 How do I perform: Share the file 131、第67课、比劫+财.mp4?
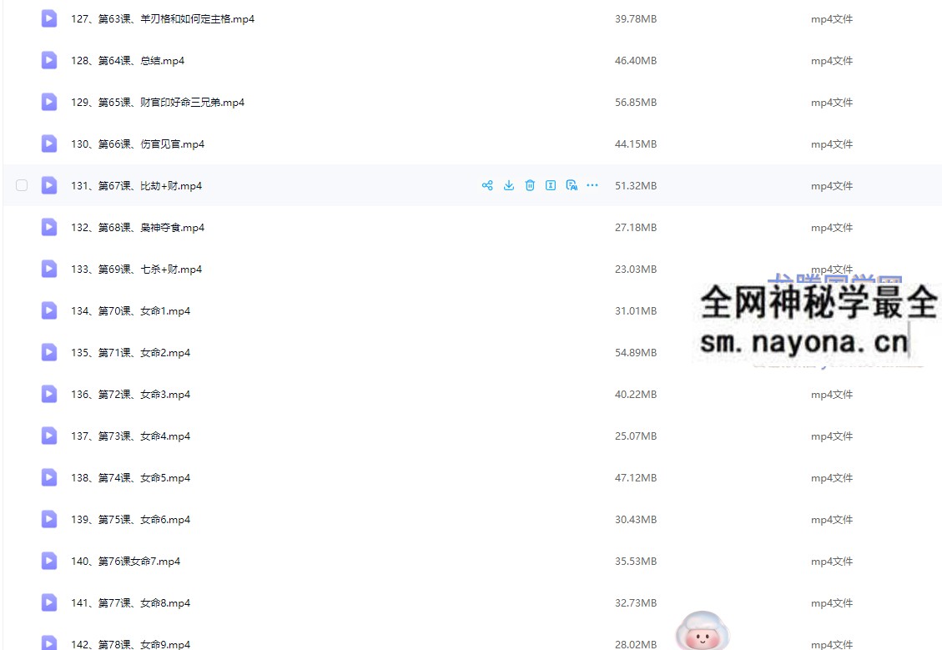tap(487, 185)
